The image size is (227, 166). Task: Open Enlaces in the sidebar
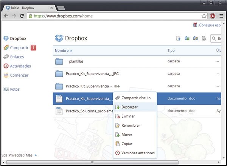pyautogui.click(x=14, y=57)
